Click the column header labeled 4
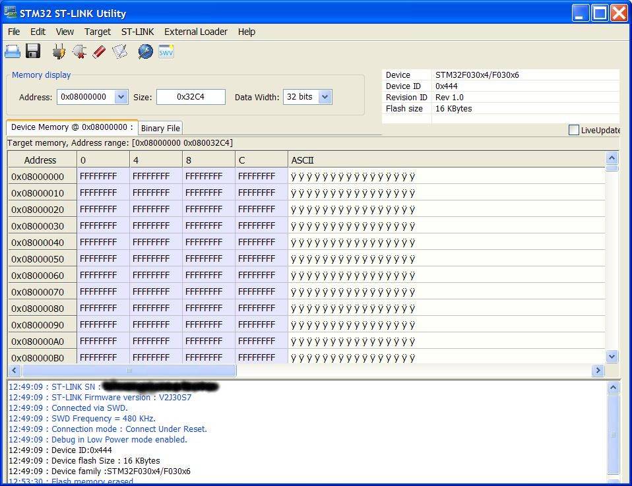The image size is (632, 486). coord(156,160)
